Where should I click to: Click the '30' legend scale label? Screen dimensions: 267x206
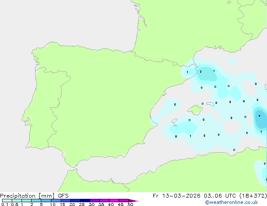[x=92, y=204]
